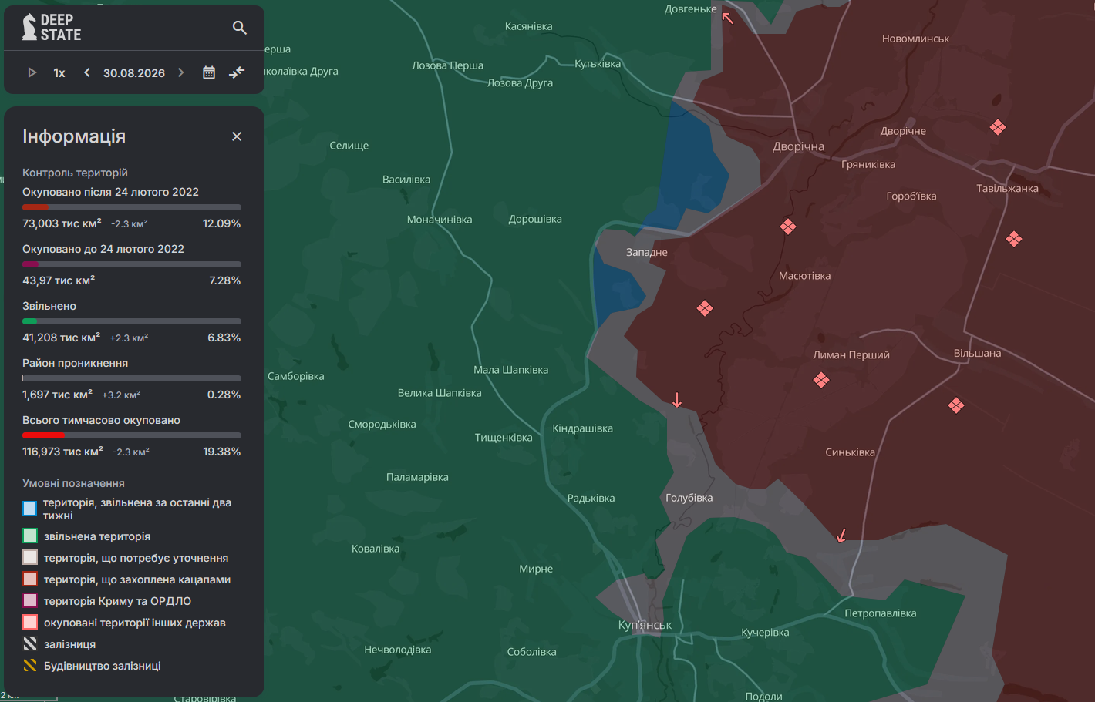Click the Мала Шапківка map label
This screenshot has height=702, width=1095.
click(x=510, y=370)
